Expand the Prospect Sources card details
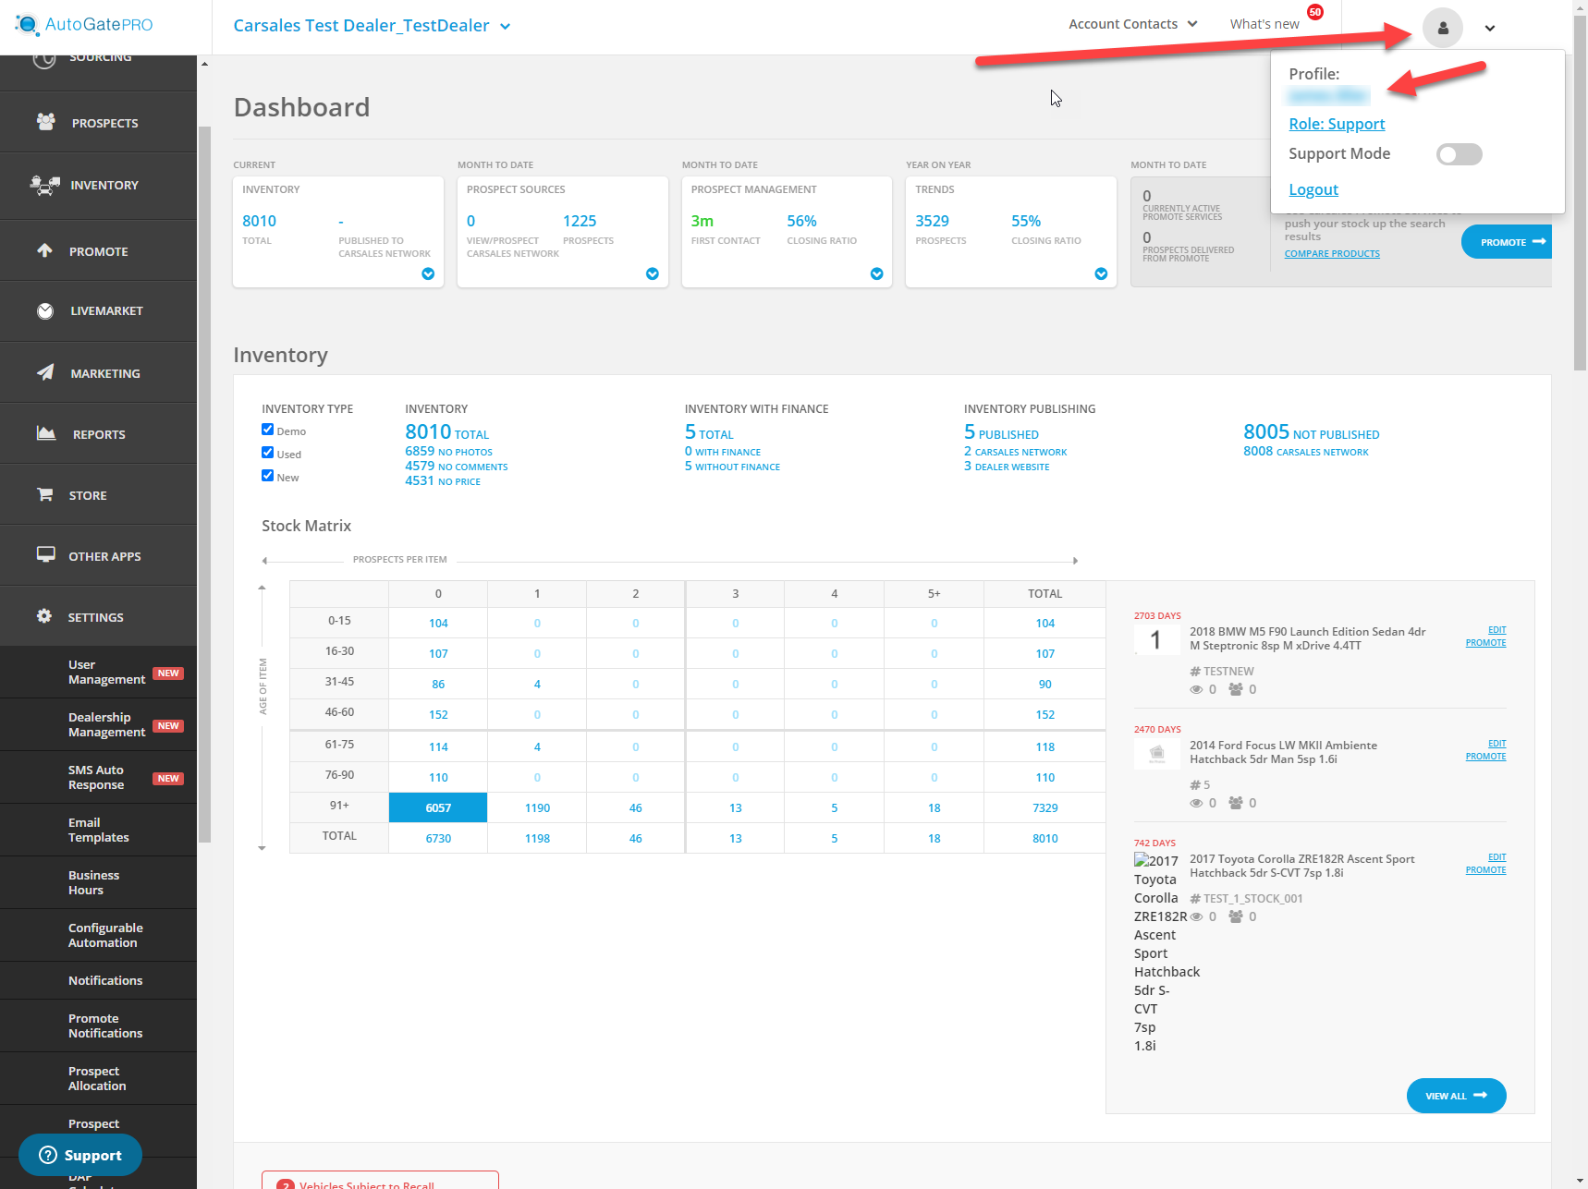 click(652, 273)
